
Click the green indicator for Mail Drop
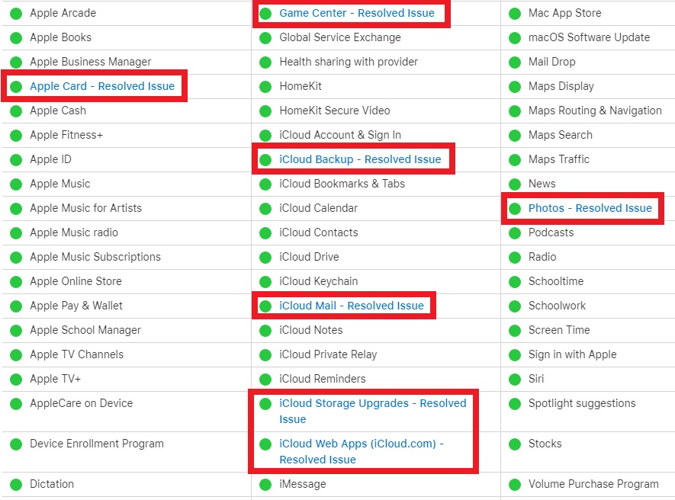pyautogui.click(x=515, y=62)
